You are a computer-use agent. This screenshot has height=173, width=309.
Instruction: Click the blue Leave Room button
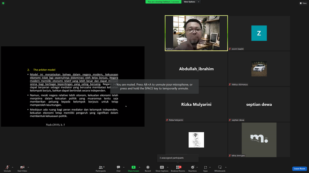tap(299, 169)
